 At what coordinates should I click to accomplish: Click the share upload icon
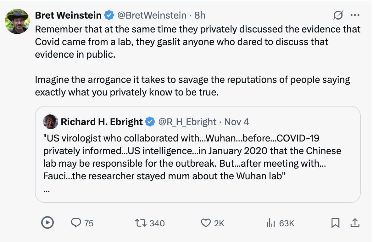click(x=354, y=223)
